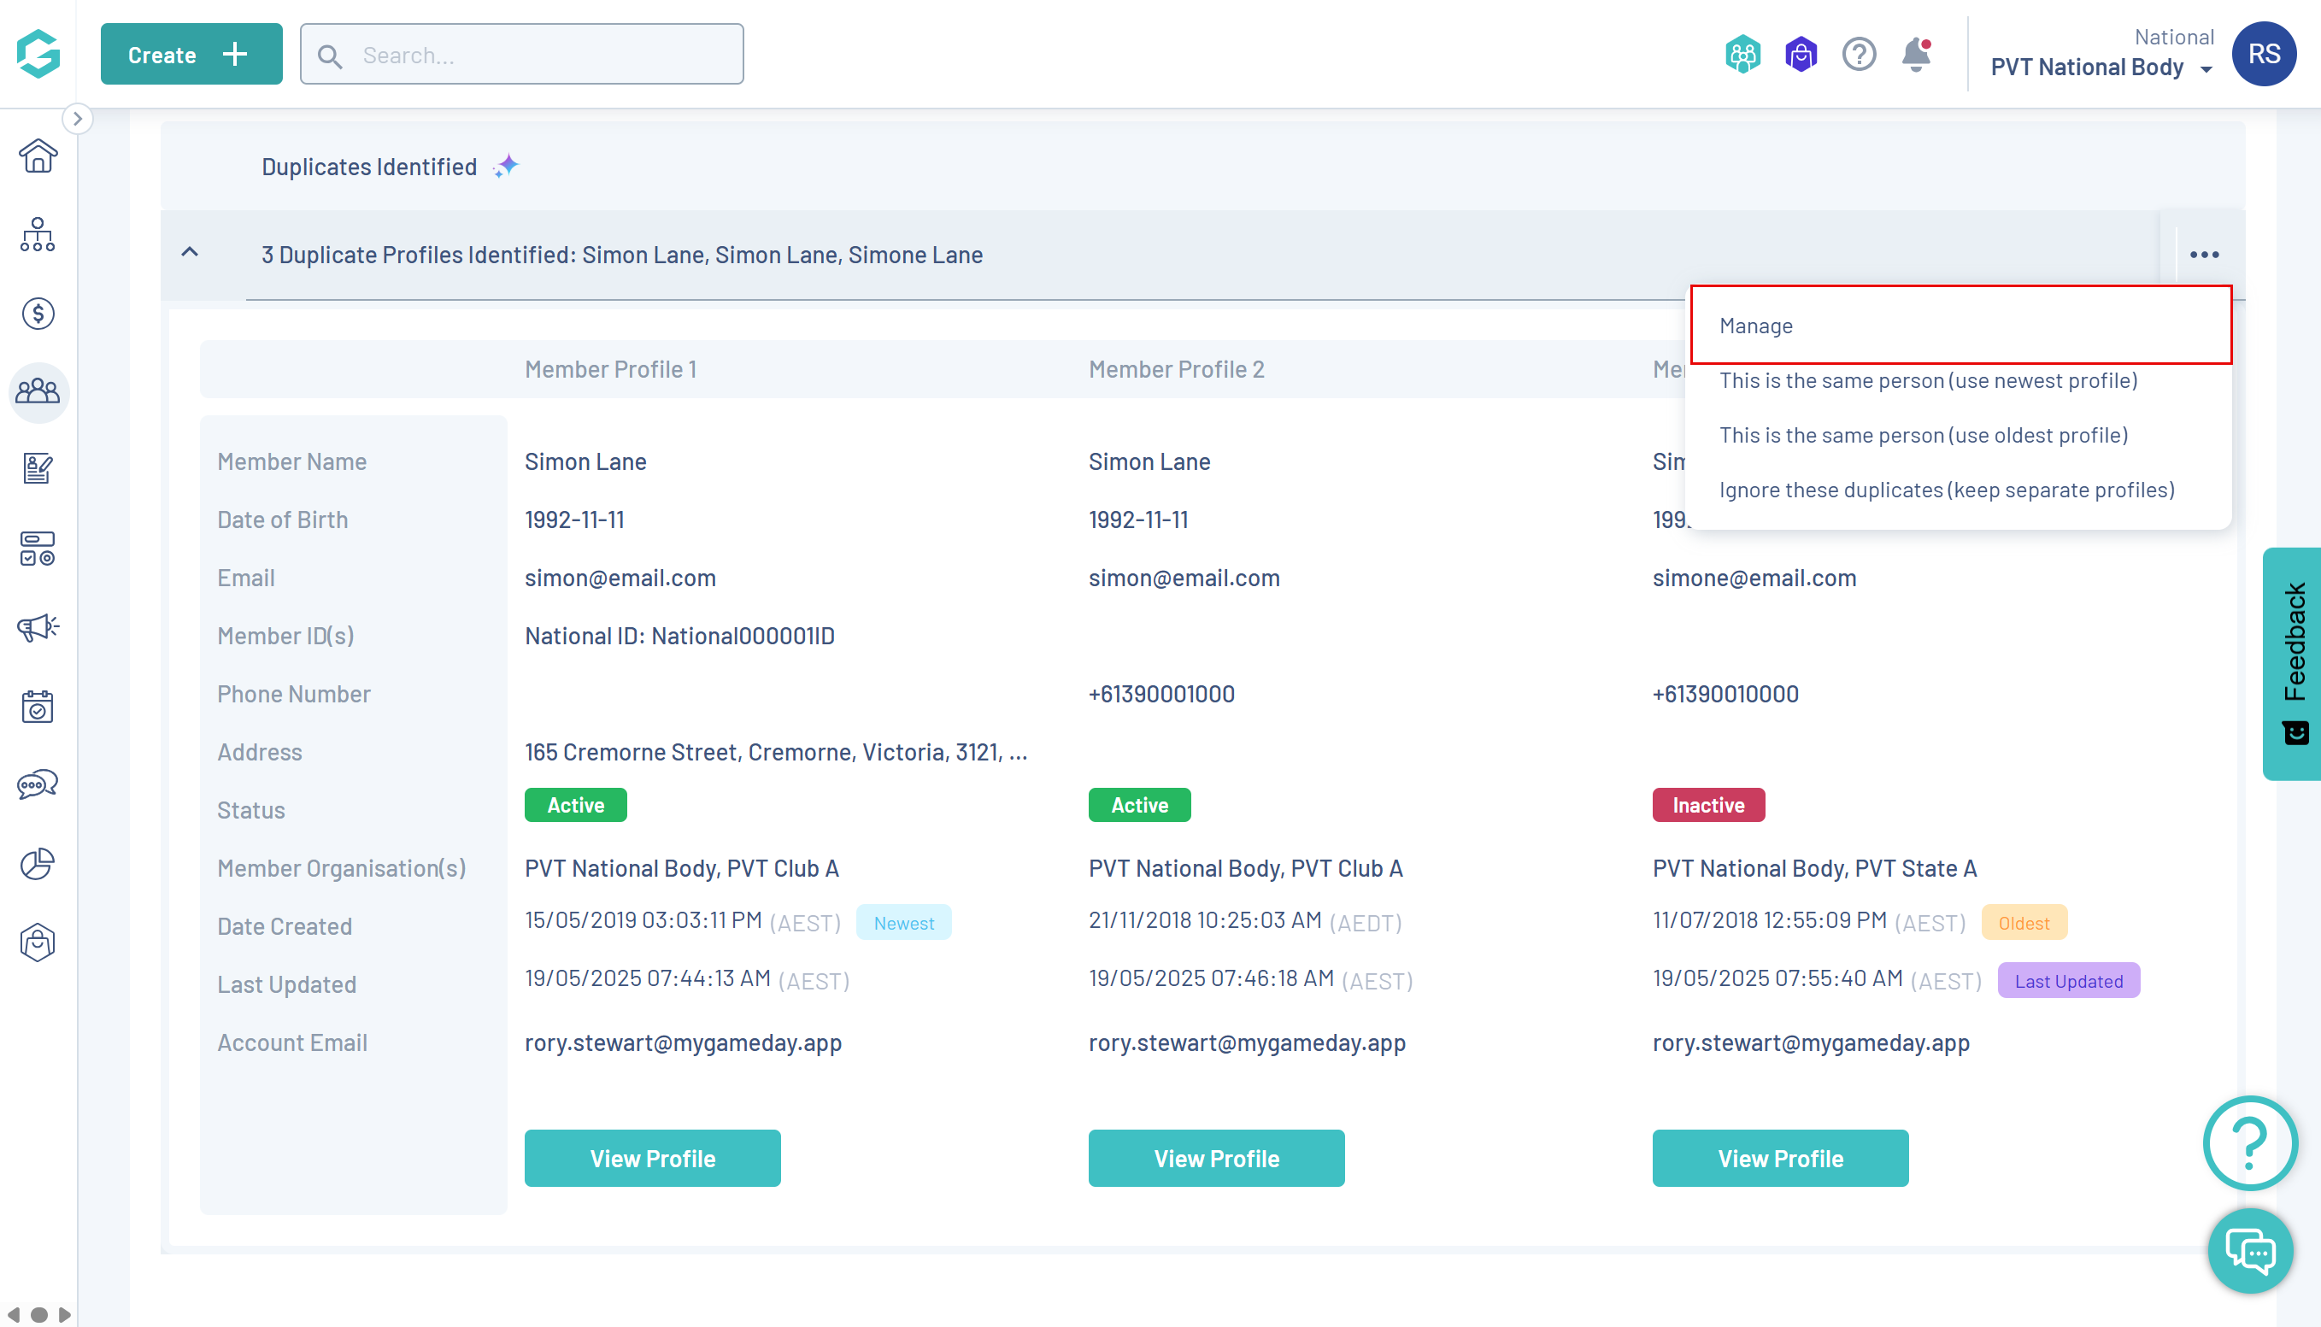Viewport: 2321px width, 1327px height.
Task: Click the help question mark in header
Action: 1858,55
